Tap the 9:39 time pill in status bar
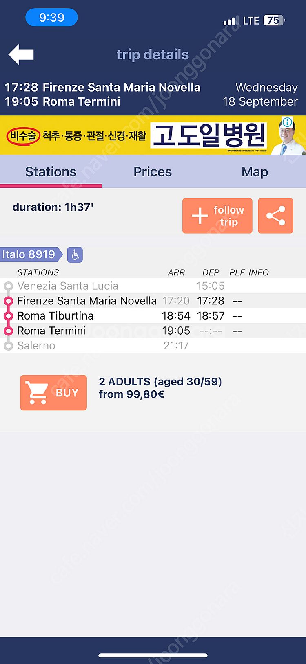This screenshot has height=664, width=306. (x=51, y=18)
